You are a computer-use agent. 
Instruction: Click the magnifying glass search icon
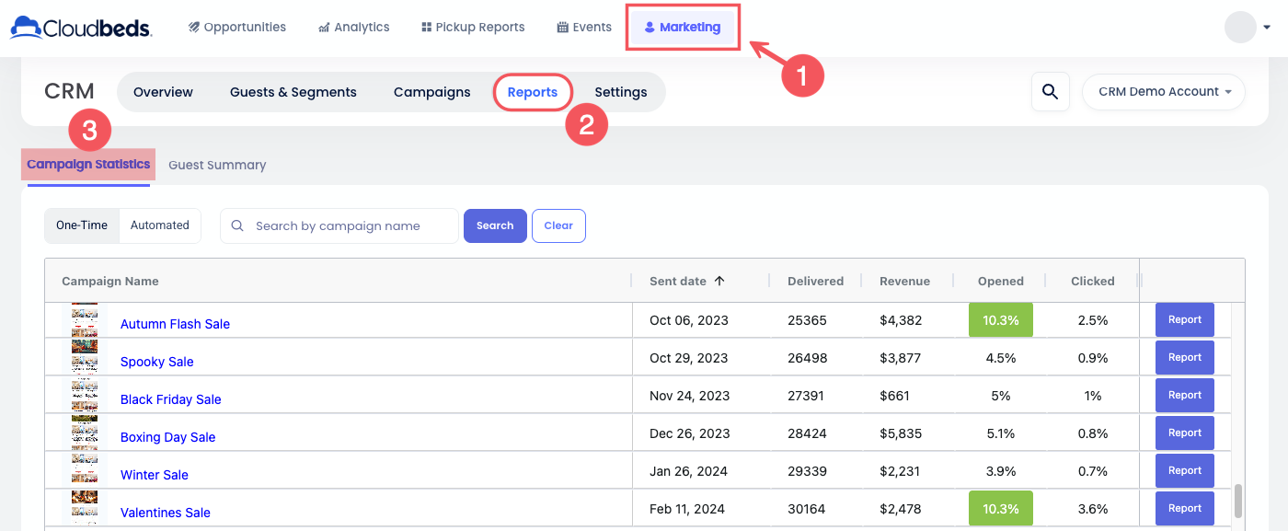tap(1050, 92)
